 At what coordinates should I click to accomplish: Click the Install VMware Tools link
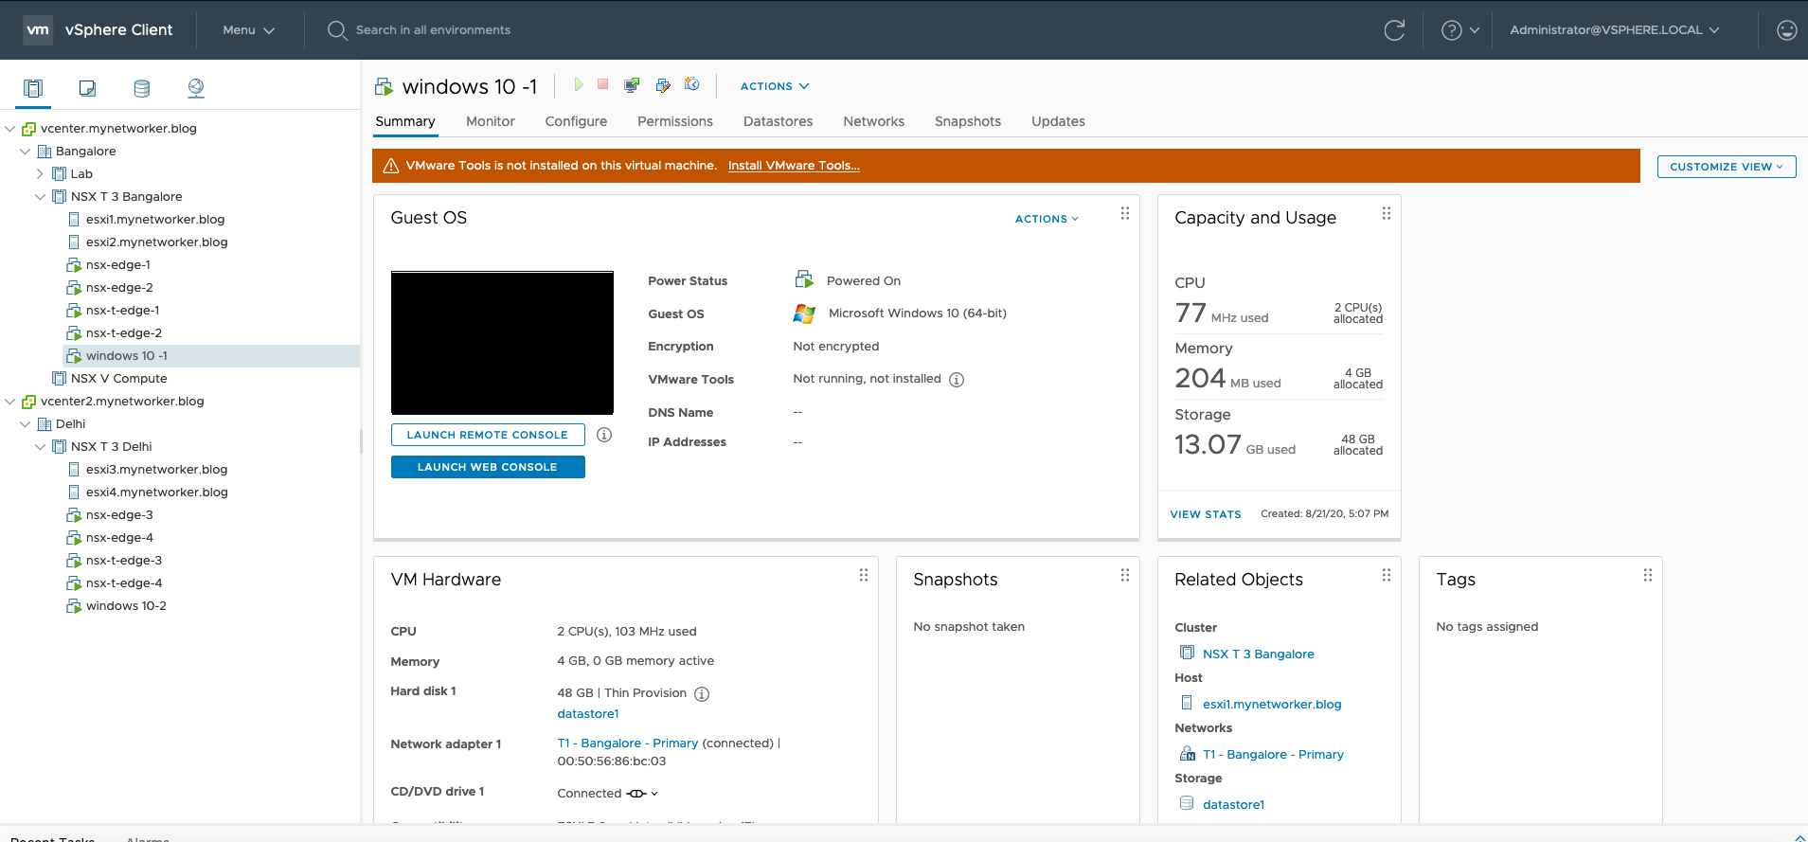click(793, 166)
